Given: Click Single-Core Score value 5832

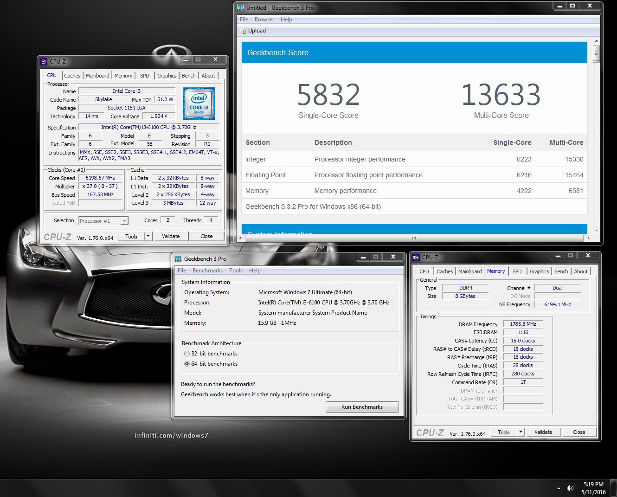Looking at the screenshot, I should pyautogui.click(x=328, y=95).
